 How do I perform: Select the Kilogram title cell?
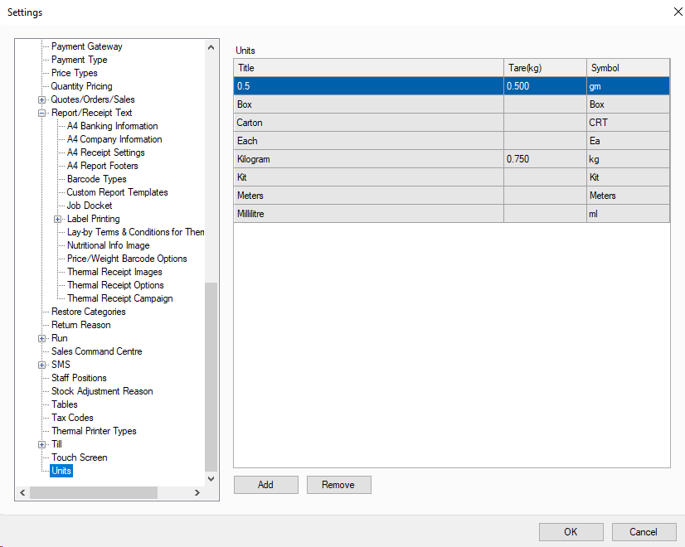[369, 159]
